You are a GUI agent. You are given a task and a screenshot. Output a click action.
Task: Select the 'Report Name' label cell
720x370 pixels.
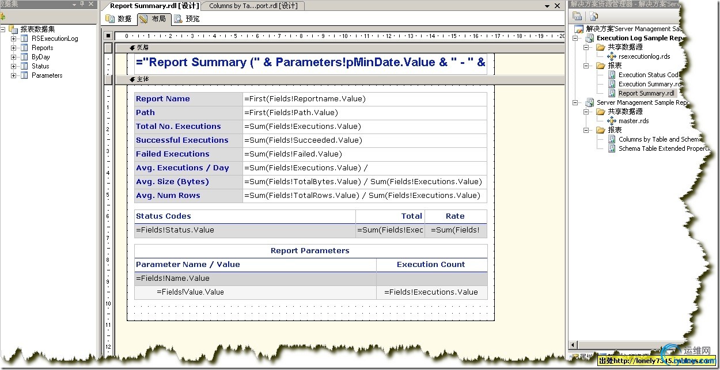[188, 99]
